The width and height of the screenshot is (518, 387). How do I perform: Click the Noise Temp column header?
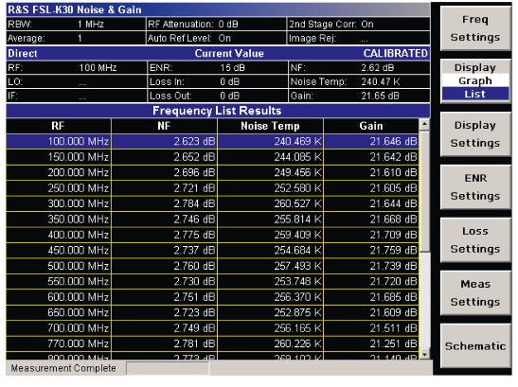[270, 126]
